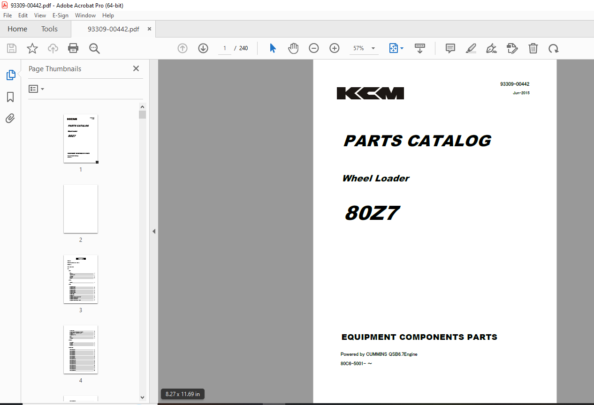
Task: Select the highlight text tool
Action: [471, 48]
